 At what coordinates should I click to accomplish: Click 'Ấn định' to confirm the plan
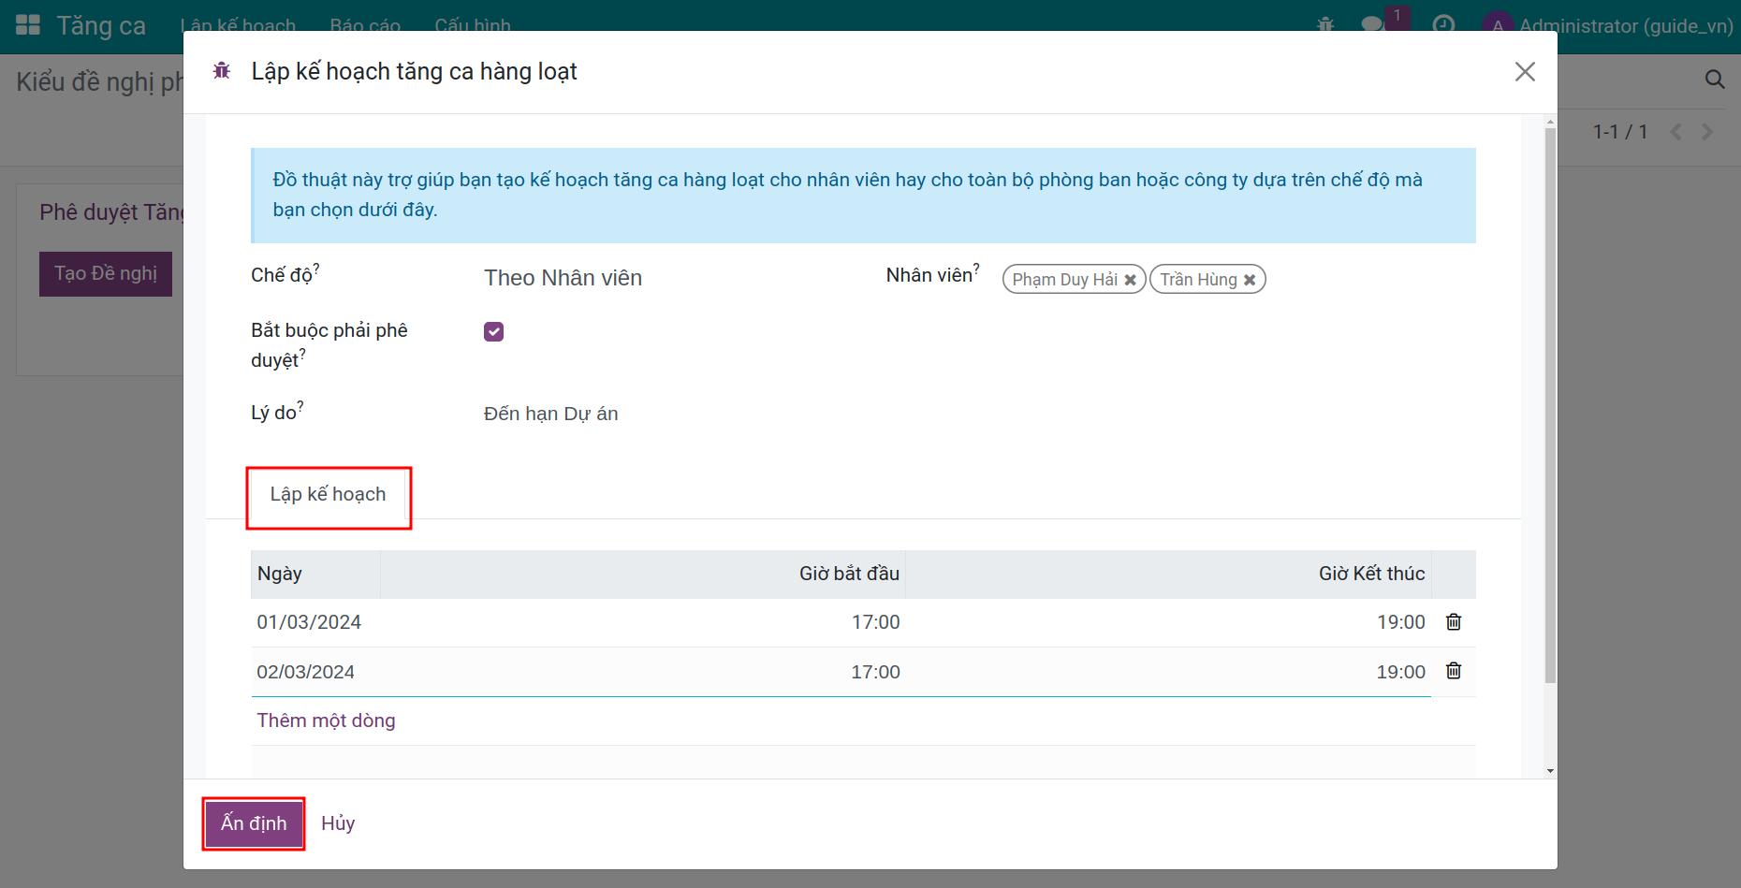tap(254, 823)
